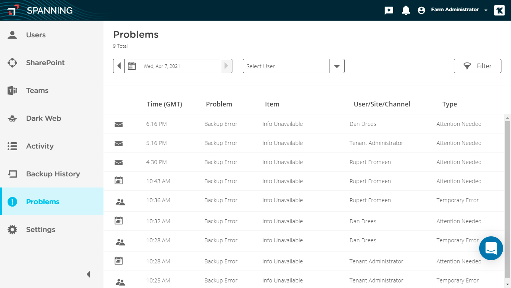This screenshot has width=511, height=288.
Task: Expand the Farm Administrator dropdown arrow
Action: coord(486,11)
